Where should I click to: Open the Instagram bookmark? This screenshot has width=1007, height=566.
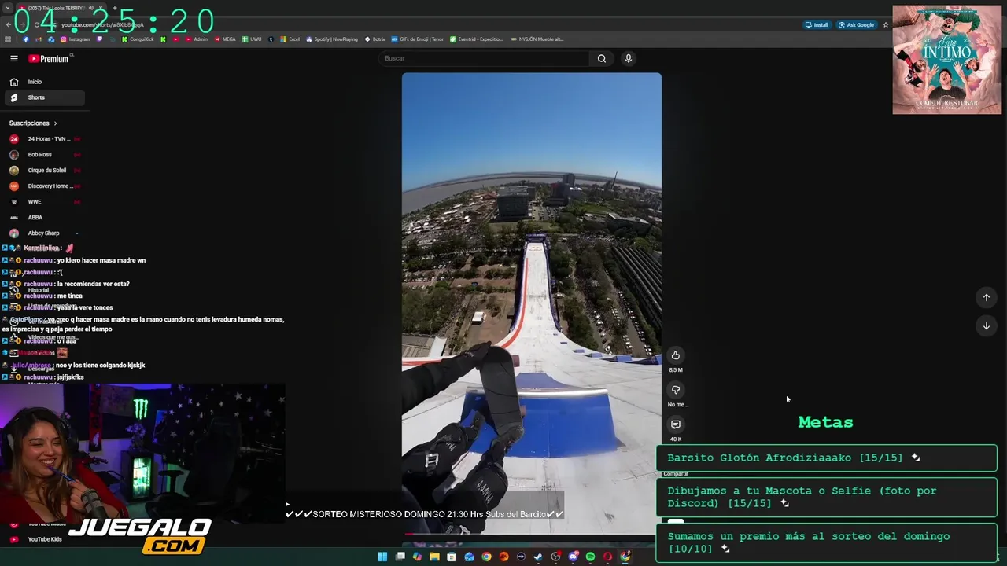[x=76, y=39]
